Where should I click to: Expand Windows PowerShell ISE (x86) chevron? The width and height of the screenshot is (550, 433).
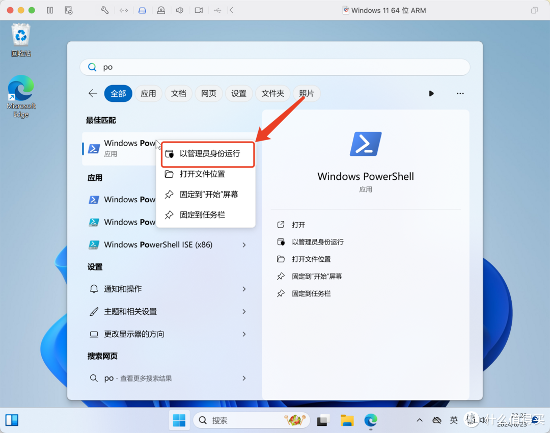(244, 245)
